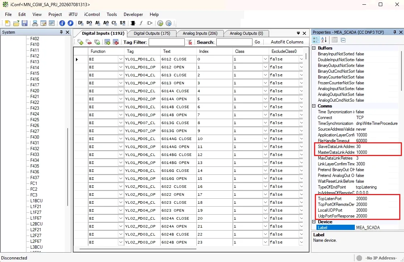This screenshot has height=262, width=404.
Task: Toggle auto-hide pin on Properties panel
Action: [395, 32]
